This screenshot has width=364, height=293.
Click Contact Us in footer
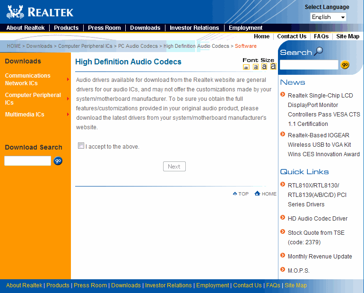point(247,285)
